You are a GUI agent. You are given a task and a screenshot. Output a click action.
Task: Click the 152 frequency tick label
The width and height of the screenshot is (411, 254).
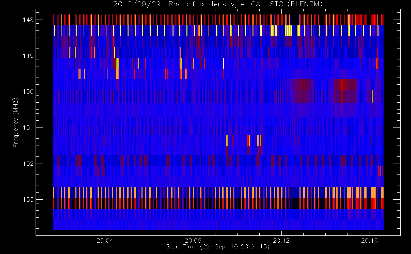coord(28,164)
